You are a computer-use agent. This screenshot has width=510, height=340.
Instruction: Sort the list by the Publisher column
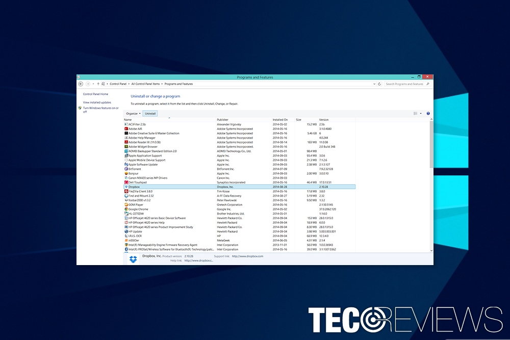point(244,120)
